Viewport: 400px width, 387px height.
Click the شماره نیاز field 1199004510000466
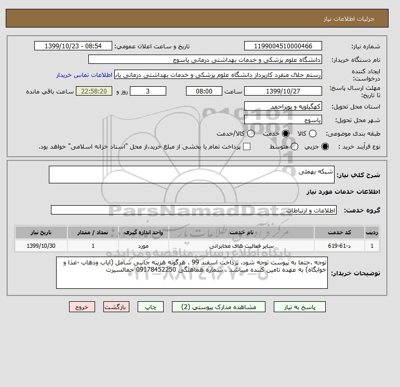click(283, 46)
